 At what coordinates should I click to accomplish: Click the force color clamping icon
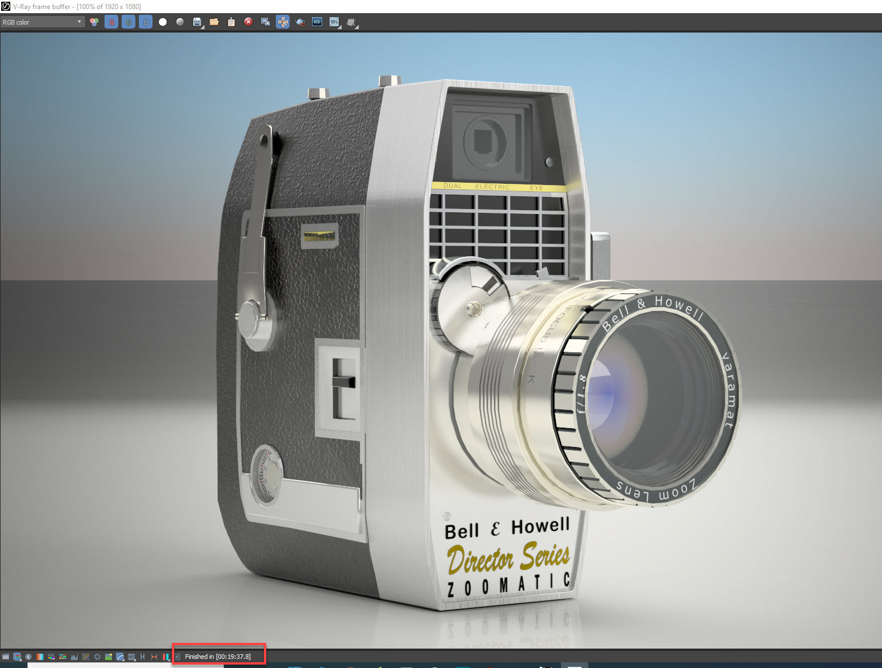pyautogui.click(x=17, y=657)
